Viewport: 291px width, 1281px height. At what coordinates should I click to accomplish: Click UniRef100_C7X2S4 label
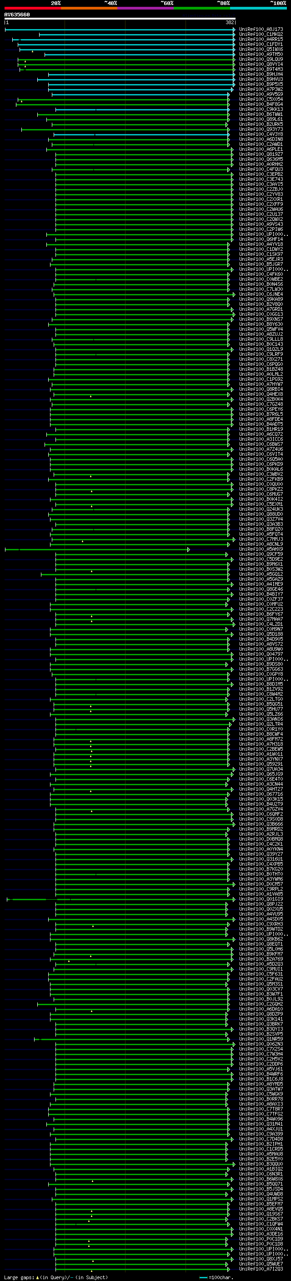coord(261,1049)
